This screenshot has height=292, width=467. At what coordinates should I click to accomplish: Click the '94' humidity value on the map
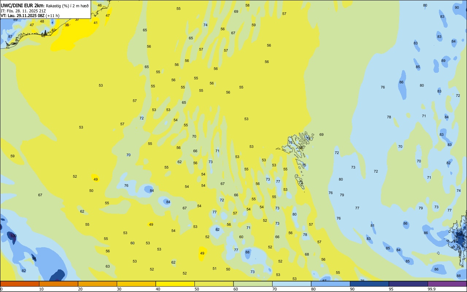34,259
